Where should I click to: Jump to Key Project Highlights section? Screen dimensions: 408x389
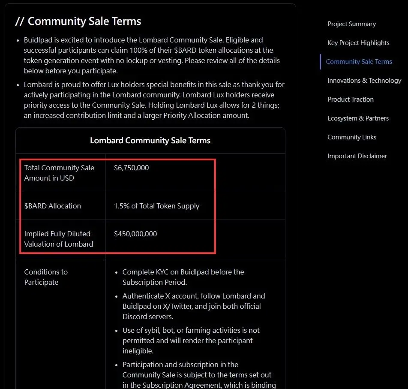click(358, 43)
